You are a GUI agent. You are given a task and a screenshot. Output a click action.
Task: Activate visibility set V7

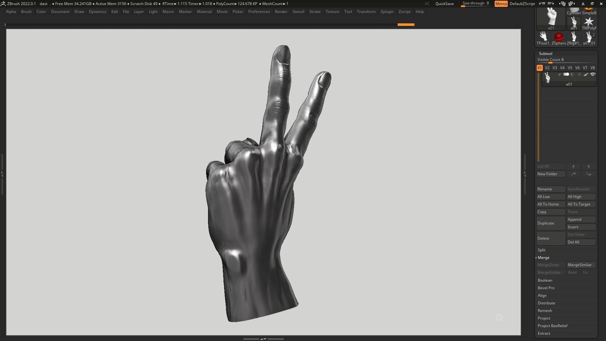pyautogui.click(x=585, y=68)
